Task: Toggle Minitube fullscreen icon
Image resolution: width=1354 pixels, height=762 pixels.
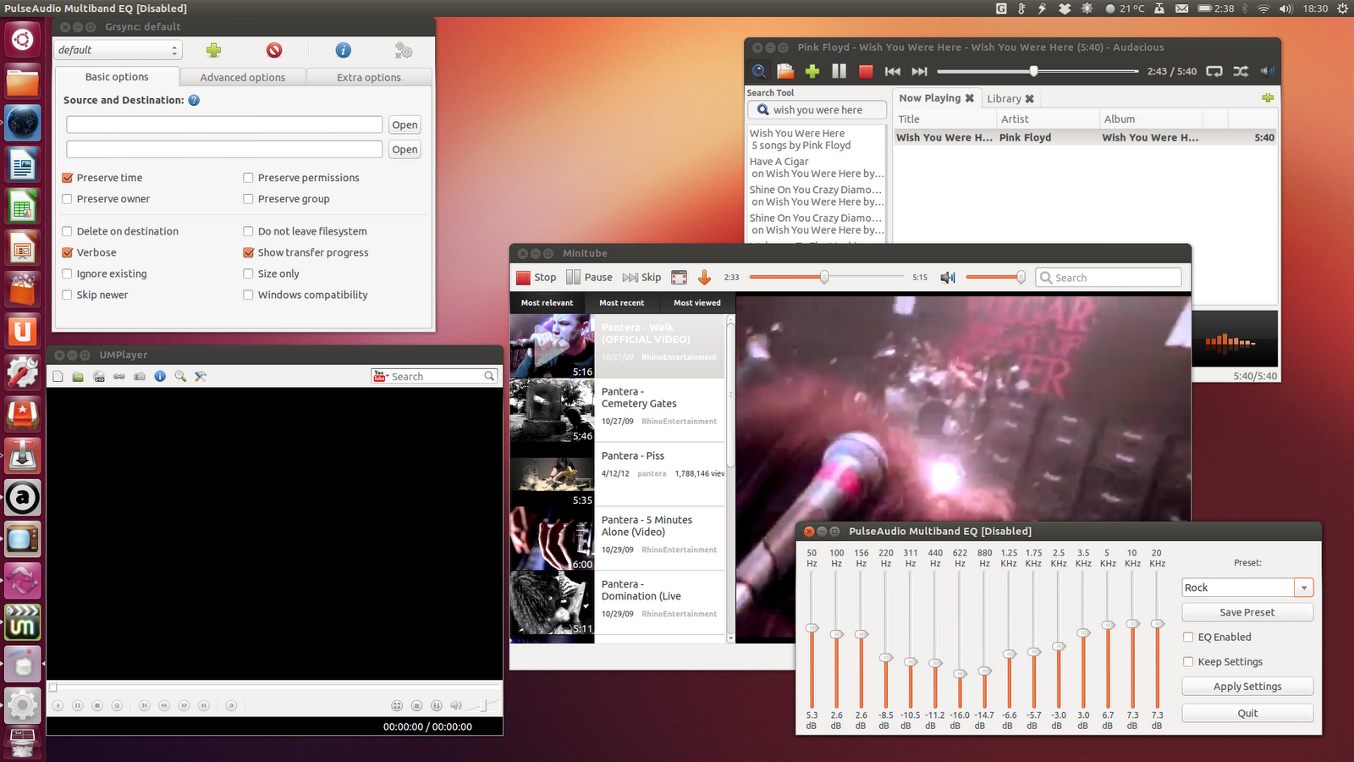Action: [679, 277]
